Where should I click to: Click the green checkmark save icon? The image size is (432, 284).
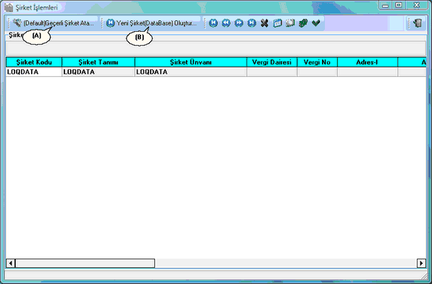(x=316, y=23)
